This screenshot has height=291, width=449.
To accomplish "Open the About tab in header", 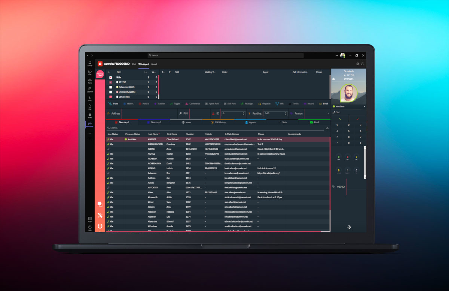I will [x=154, y=64].
